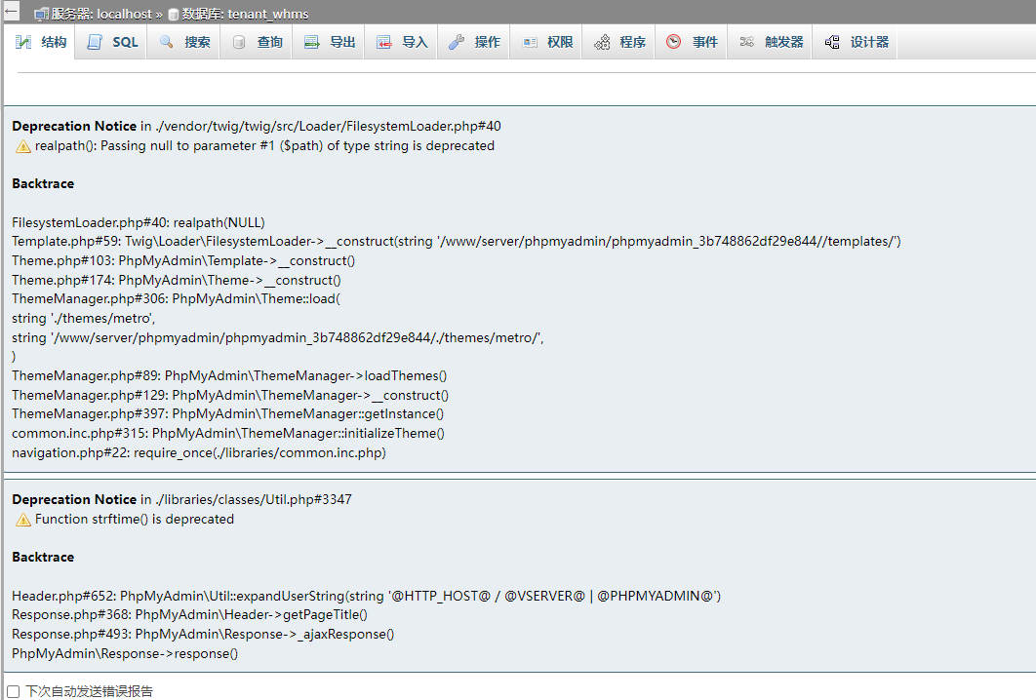
Task: Click 'ThemeManager.php#306' Theme::load line
Action: [176, 298]
